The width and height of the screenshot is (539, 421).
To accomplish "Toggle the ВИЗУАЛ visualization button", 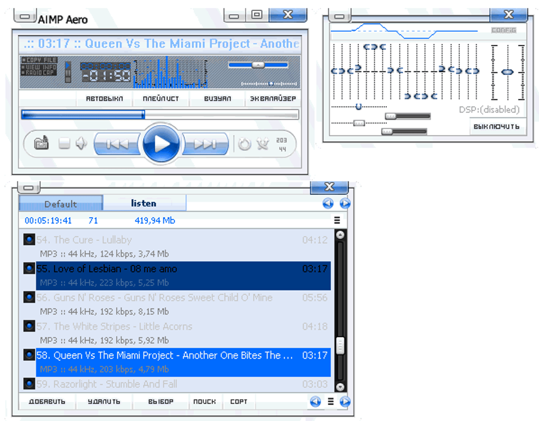I will (x=217, y=99).
